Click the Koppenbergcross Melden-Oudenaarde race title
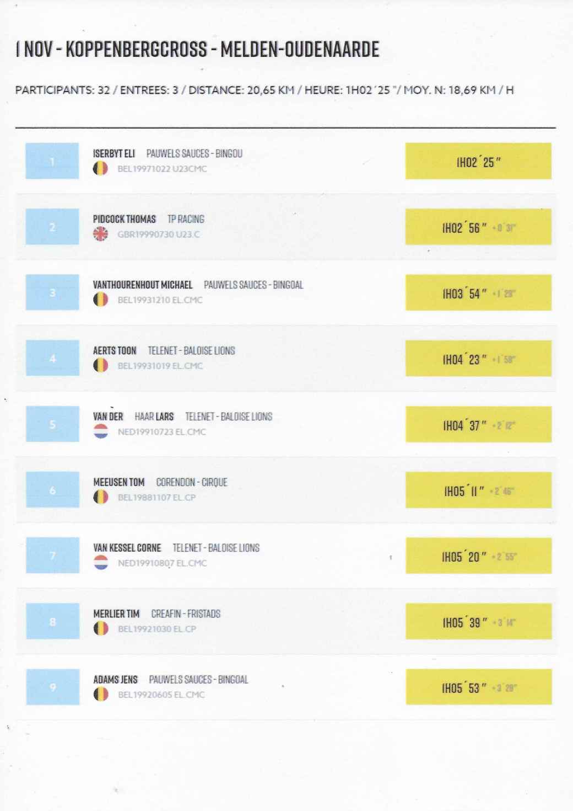 point(198,49)
